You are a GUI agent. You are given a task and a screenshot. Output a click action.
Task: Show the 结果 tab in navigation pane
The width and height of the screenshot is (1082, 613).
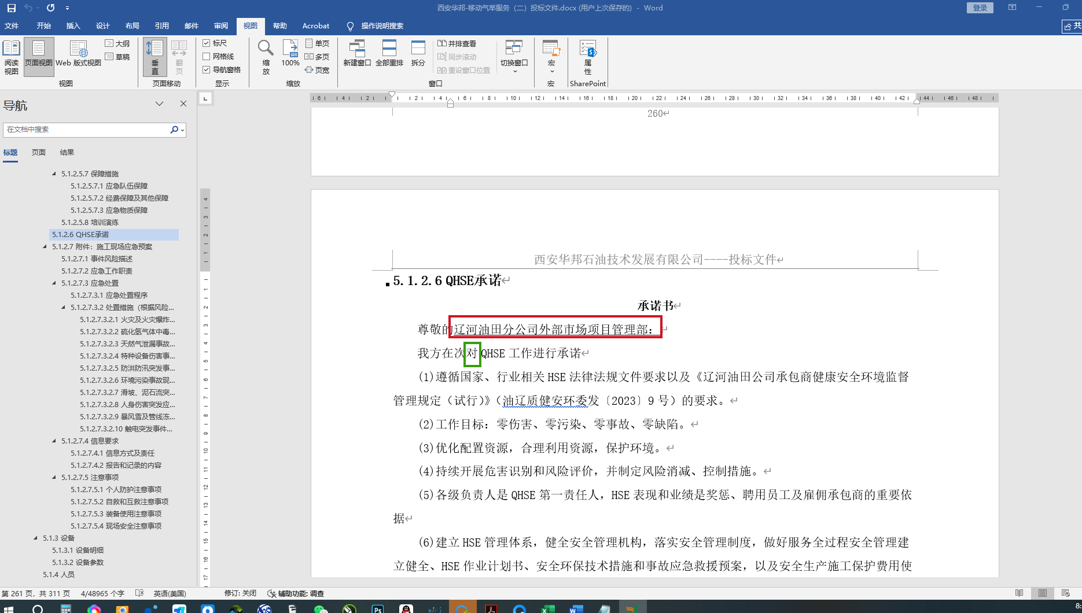[67, 153]
